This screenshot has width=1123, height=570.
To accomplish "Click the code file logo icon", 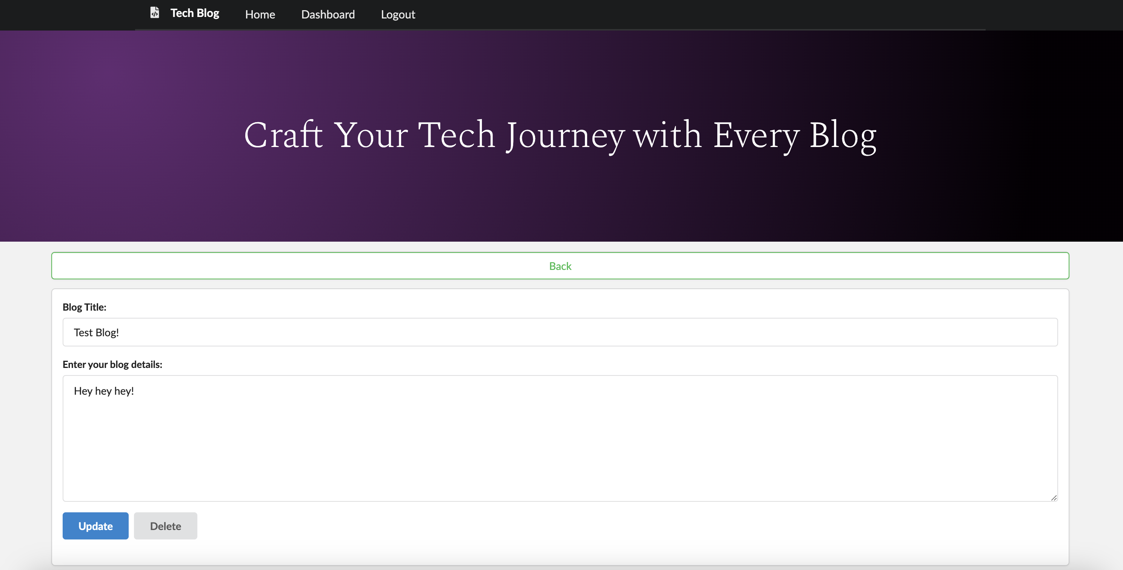I will [x=154, y=12].
